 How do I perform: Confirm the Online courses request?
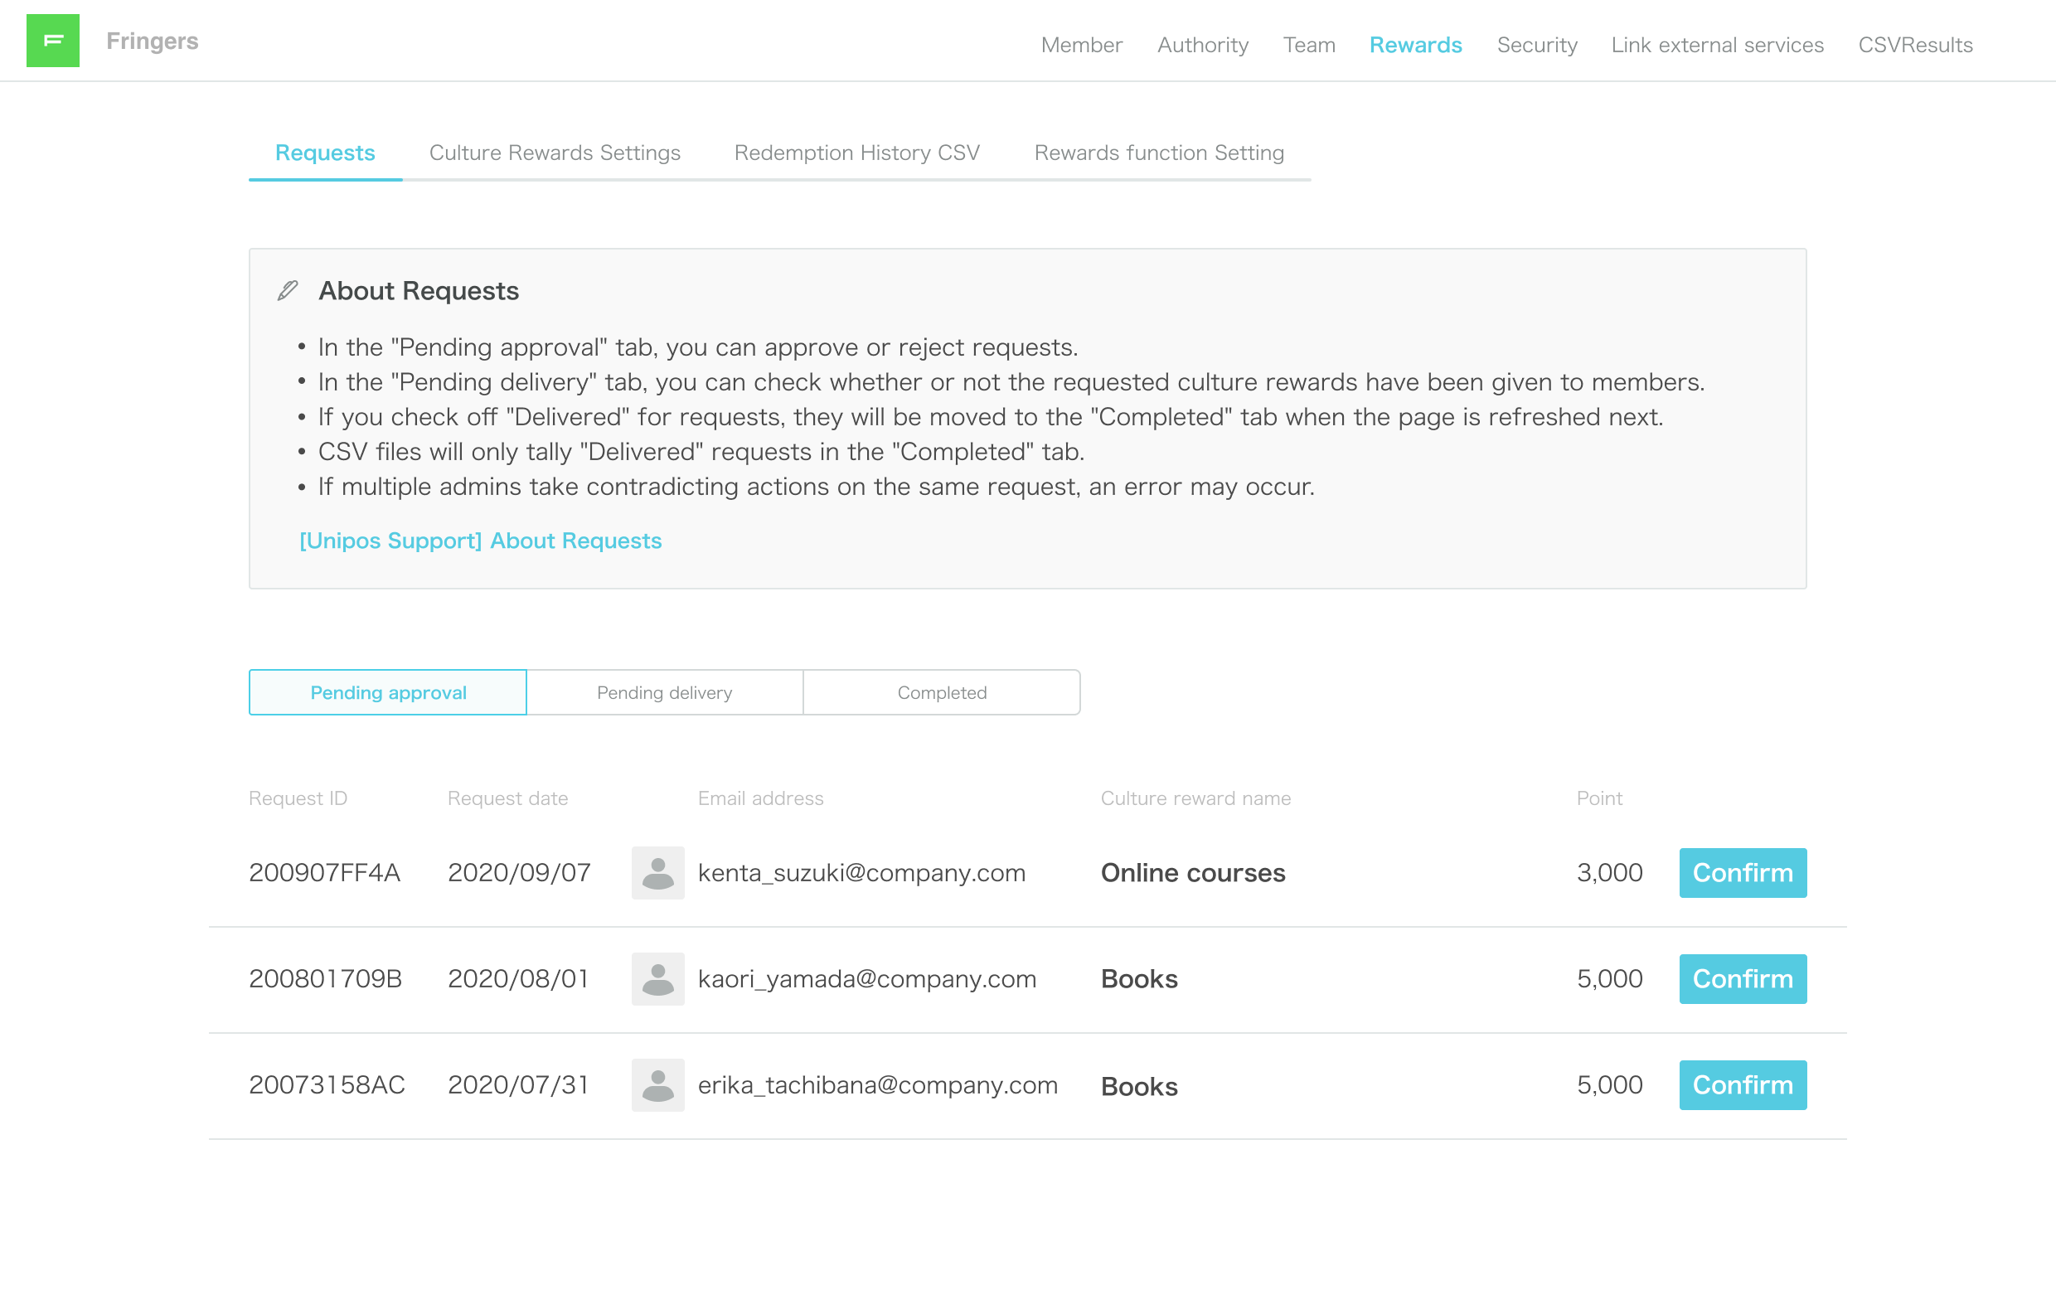1742,873
